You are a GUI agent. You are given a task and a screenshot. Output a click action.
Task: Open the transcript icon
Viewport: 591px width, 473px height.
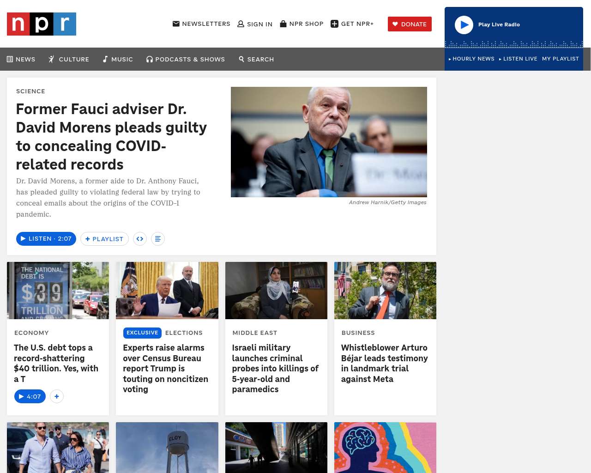click(x=158, y=239)
